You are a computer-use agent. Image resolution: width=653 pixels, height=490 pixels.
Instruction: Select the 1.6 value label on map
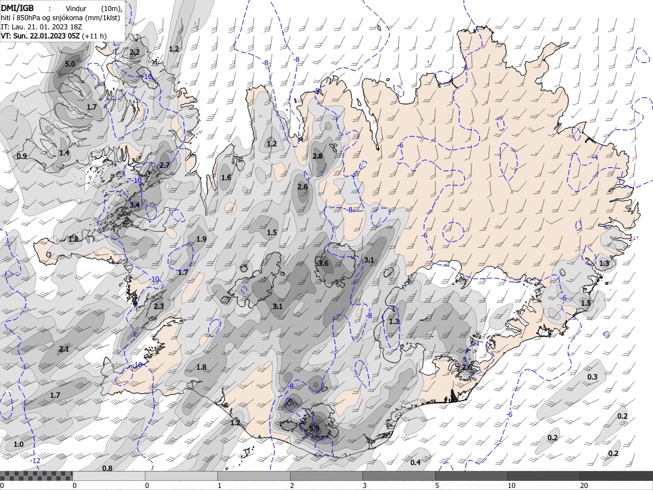click(226, 178)
